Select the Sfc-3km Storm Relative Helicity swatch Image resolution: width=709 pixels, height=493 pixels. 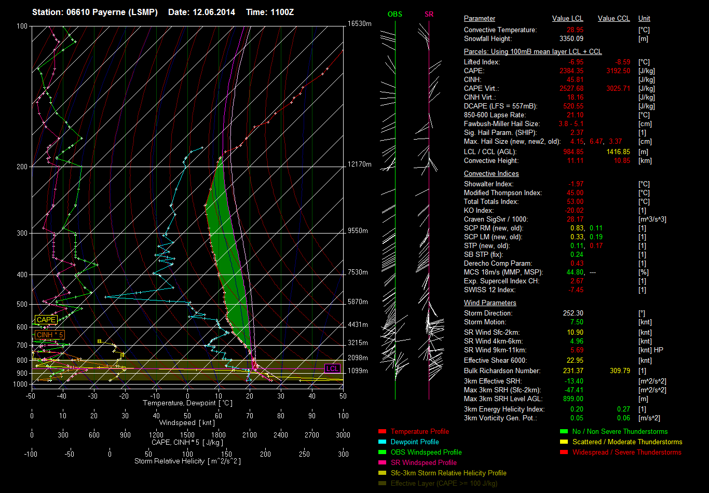coord(383,473)
